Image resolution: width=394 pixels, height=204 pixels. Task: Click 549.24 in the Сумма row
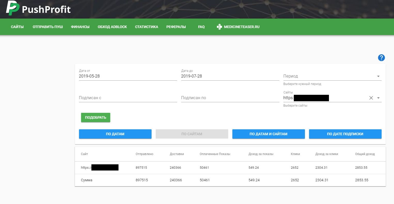tap(254, 180)
